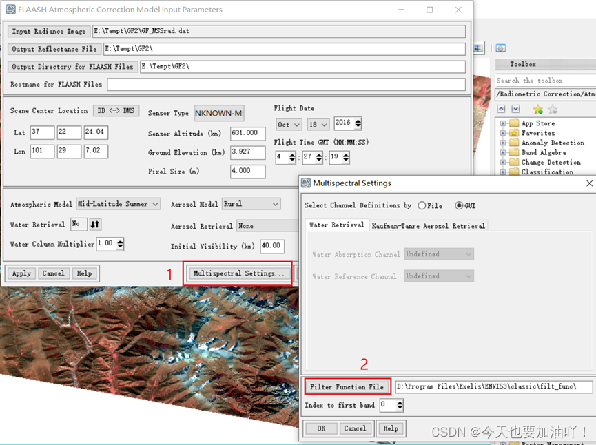Click the Toolbox down-arrow expand icon
This screenshot has width=596, height=445.
pyautogui.click(x=515, y=110)
